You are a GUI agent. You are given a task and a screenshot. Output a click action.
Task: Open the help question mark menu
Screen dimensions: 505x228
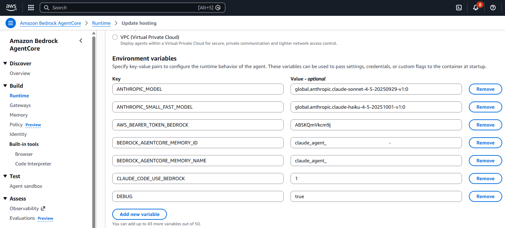point(493,8)
